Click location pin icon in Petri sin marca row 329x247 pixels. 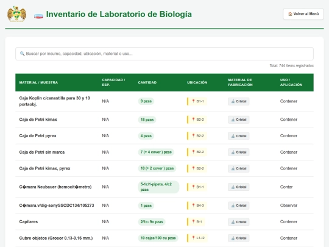[194, 152]
